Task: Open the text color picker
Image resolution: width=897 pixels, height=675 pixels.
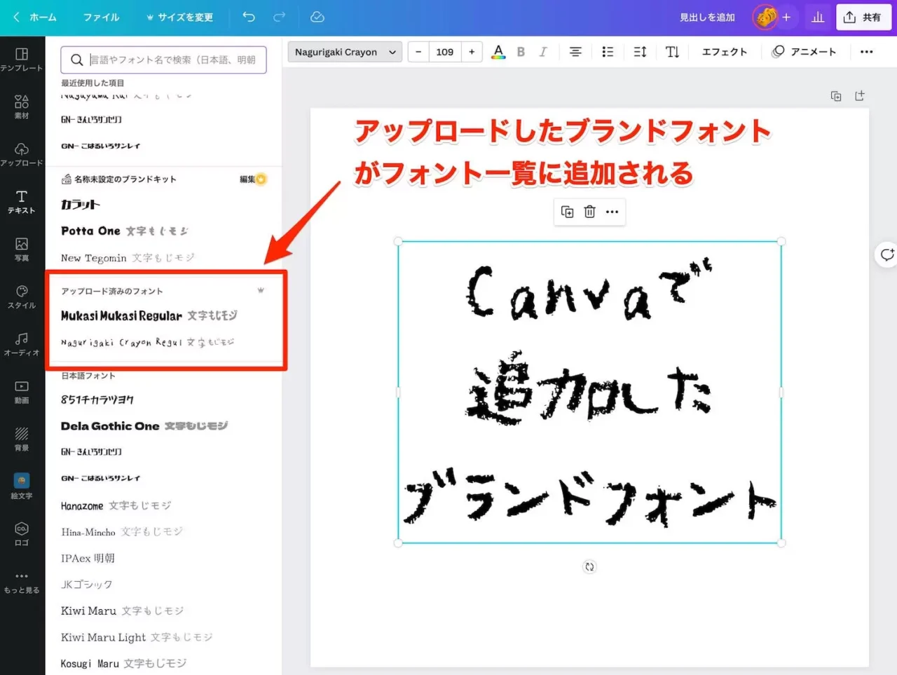Action: pyautogui.click(x=498, y=52)
